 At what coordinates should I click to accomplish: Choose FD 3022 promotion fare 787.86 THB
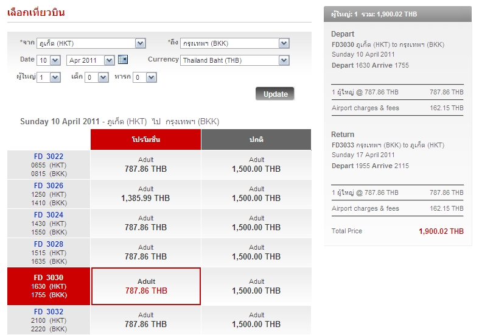coord(145,164)
